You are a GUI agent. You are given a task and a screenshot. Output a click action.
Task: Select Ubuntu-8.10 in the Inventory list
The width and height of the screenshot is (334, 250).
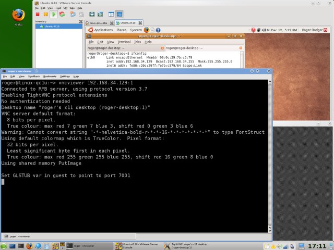coord(59,27)
